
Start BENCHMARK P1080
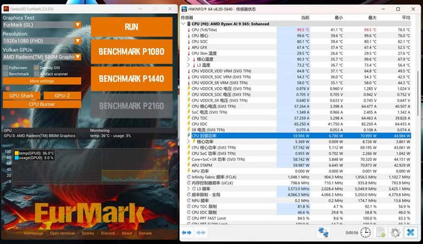click(x=132, y=51)
